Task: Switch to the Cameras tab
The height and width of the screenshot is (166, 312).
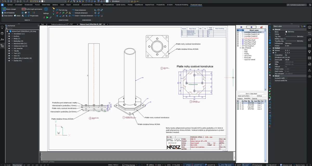Action: point(254,98)
